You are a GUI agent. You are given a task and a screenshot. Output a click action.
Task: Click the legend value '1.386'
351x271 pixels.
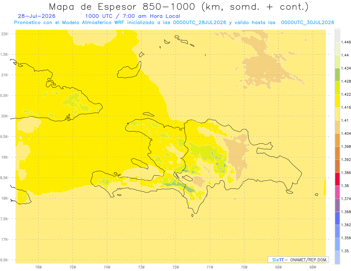pyautogui.click(x=346, y=173)
